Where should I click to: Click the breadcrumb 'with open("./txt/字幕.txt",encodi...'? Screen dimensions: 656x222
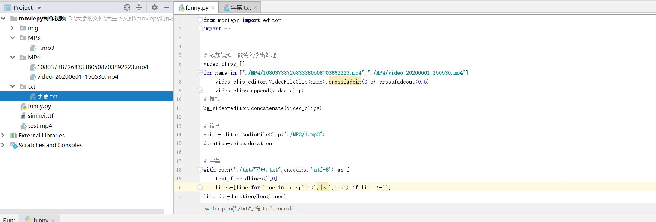251,208
